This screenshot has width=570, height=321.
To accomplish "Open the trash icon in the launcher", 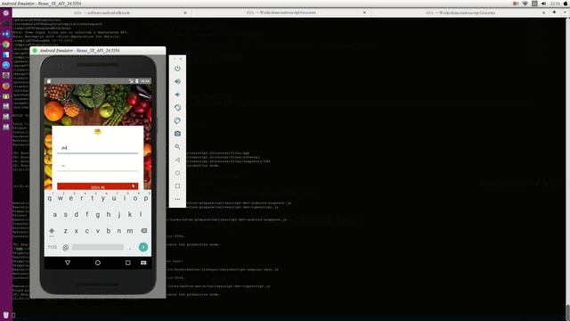I will coord(6,315).
